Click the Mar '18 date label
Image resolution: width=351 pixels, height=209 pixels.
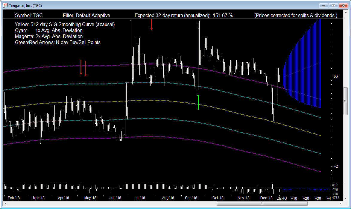(x=39, y=198)
